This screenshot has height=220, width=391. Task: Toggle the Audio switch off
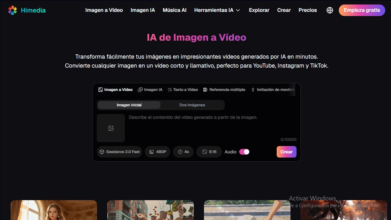[244, 152]
